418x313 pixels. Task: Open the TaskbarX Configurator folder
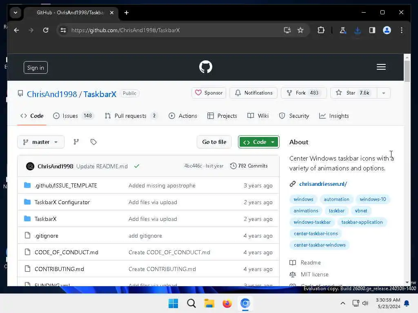[62, 202]
